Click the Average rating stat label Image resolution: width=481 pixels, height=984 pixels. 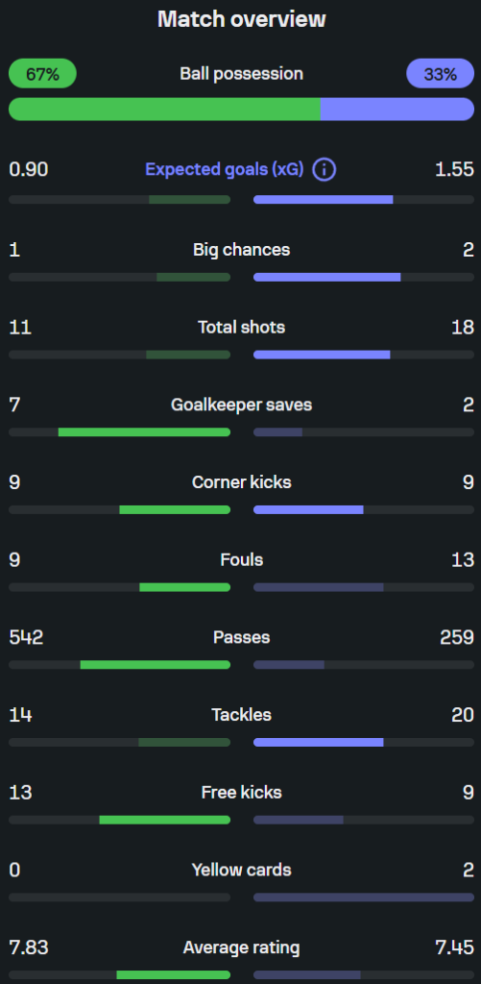tap(241, 947)
